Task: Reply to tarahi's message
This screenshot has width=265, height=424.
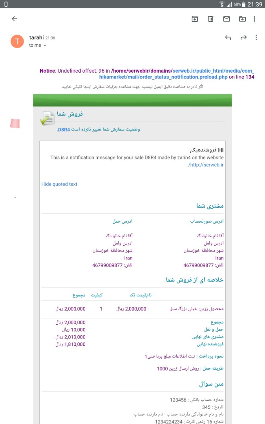Action: coord(228,38)
